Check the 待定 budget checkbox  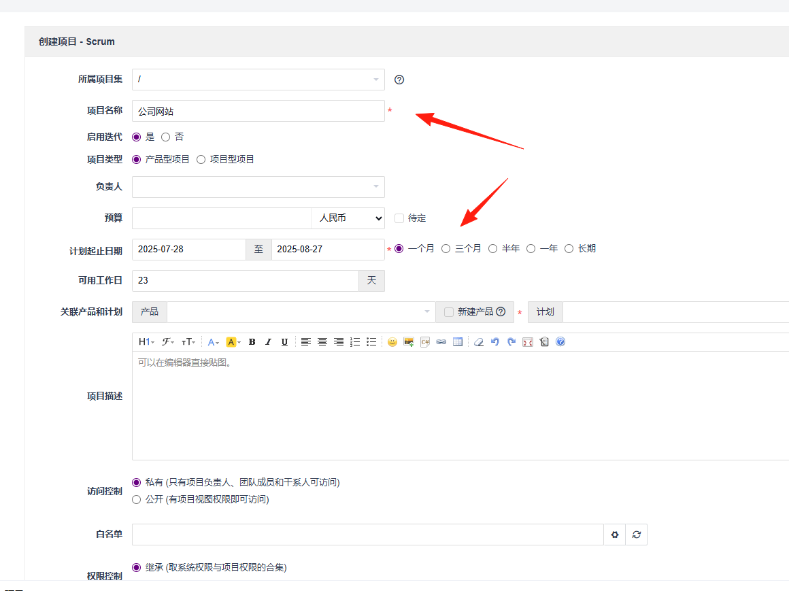399,218
